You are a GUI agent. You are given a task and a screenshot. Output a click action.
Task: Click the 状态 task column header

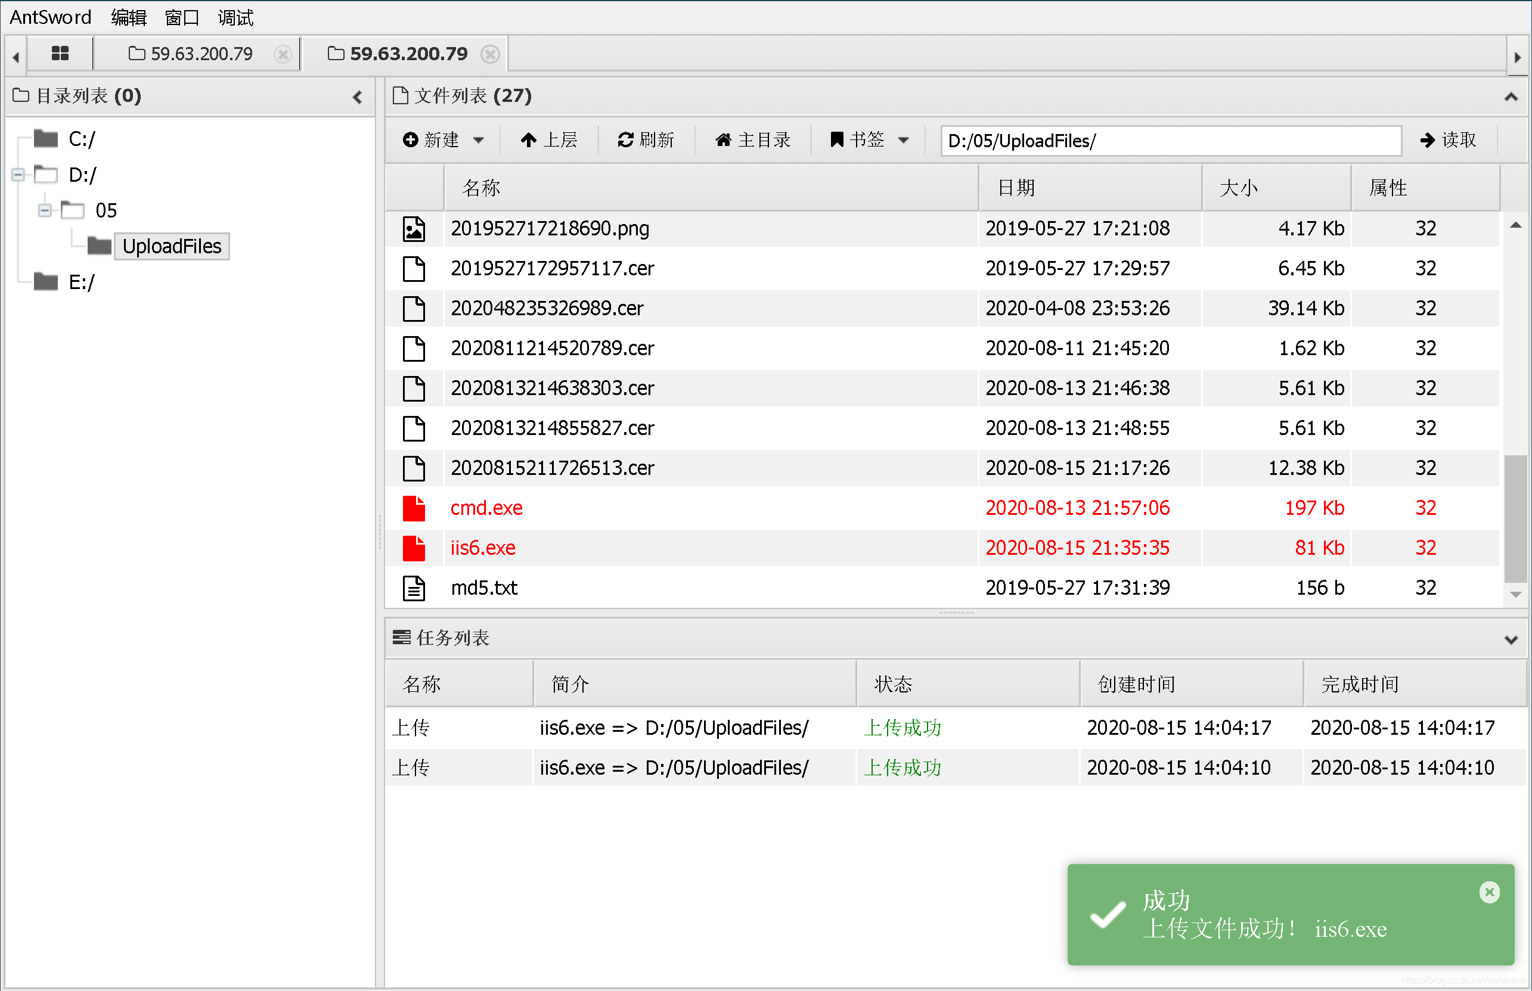[968, 684]
